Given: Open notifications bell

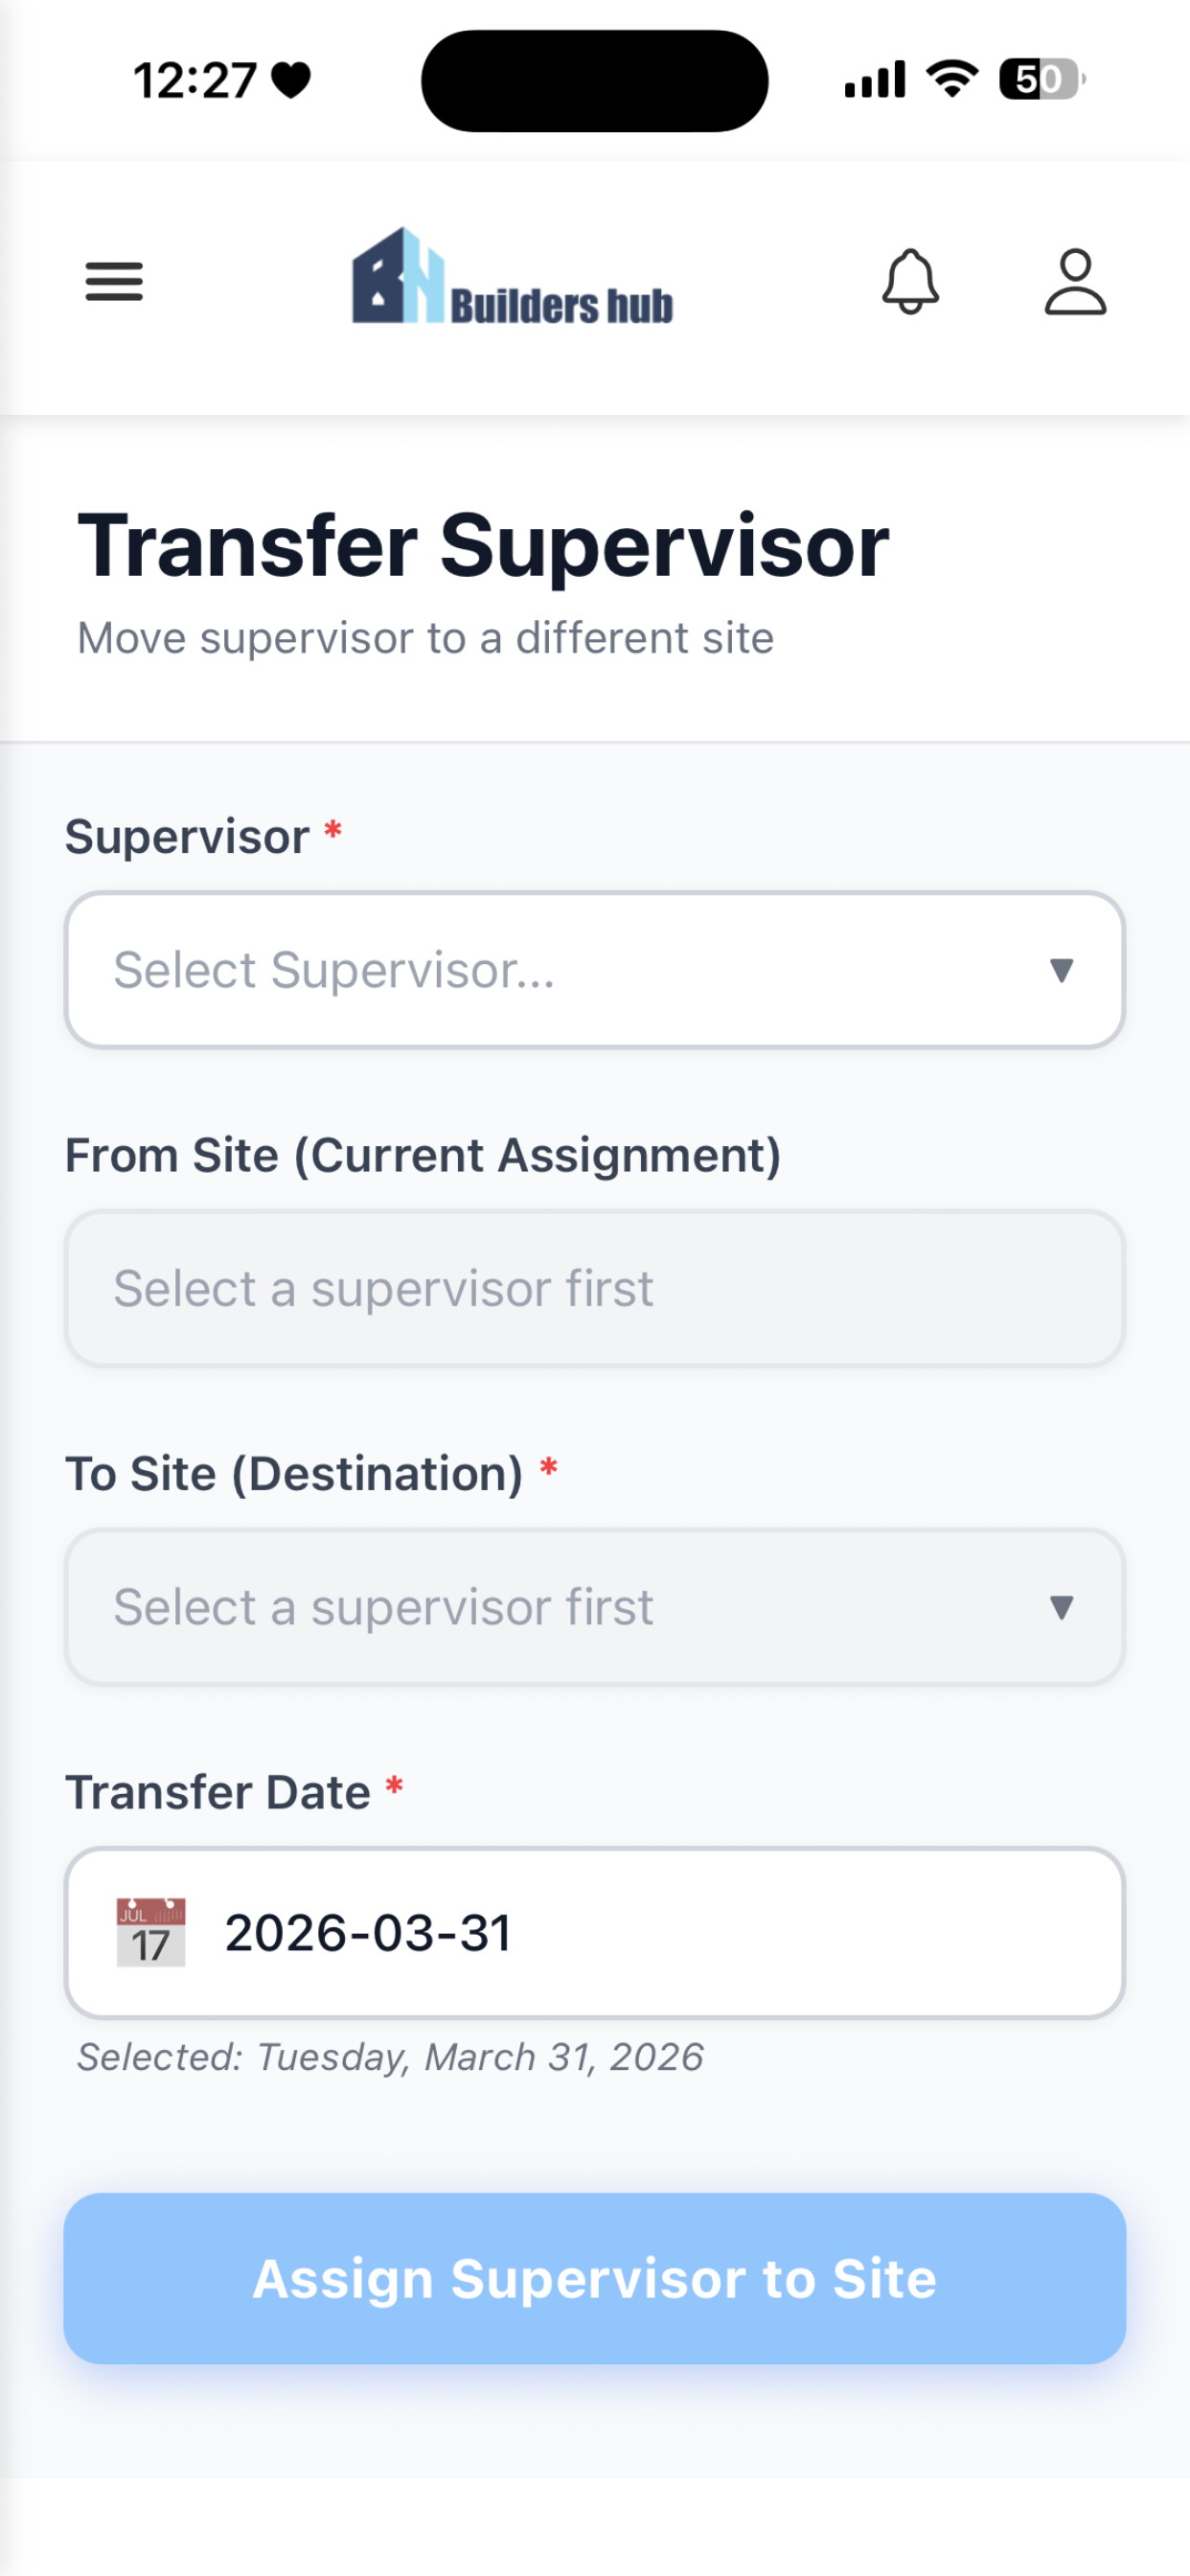Looking at the screenshot, I should [910, 281].
